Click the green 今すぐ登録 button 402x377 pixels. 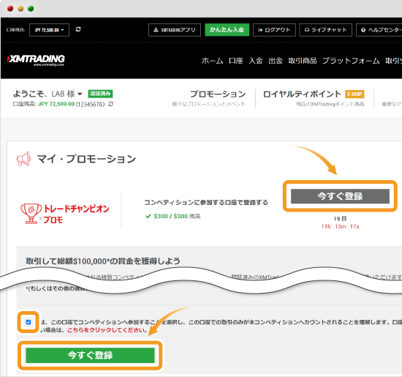click(90, 356)
